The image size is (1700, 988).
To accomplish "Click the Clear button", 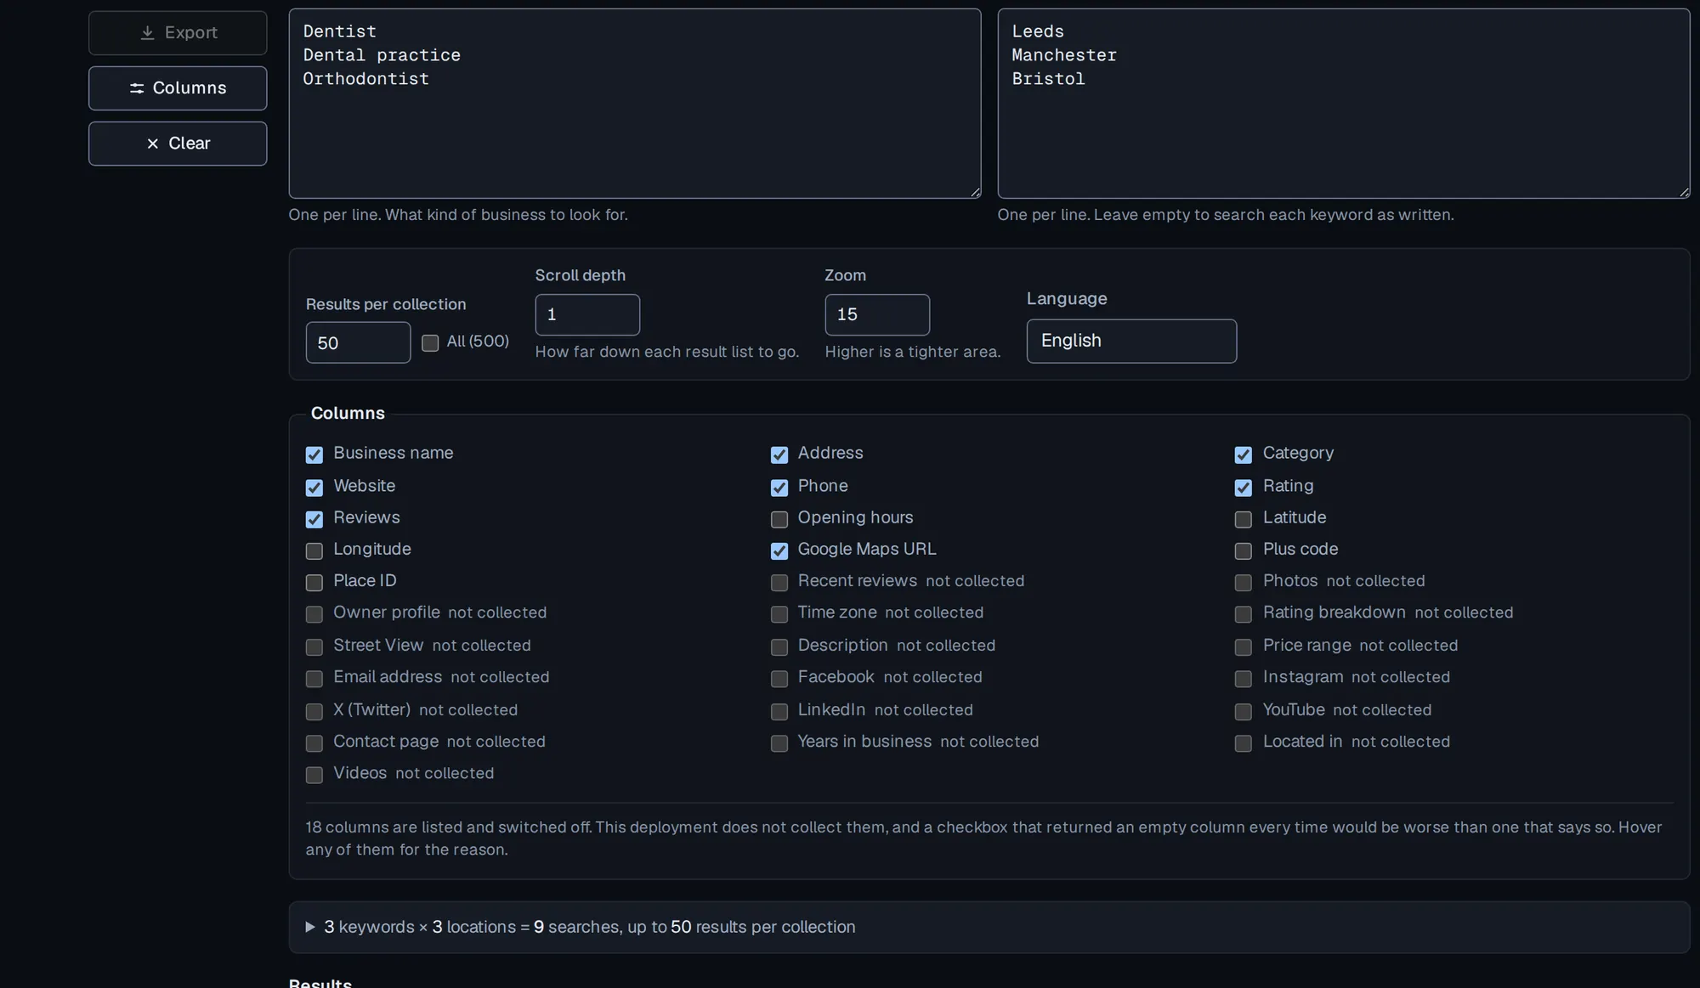I will (178, 144).
